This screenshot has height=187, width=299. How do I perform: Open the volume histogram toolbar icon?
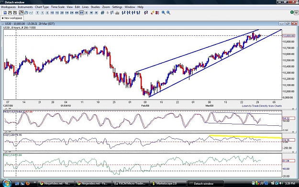point(117,13)
